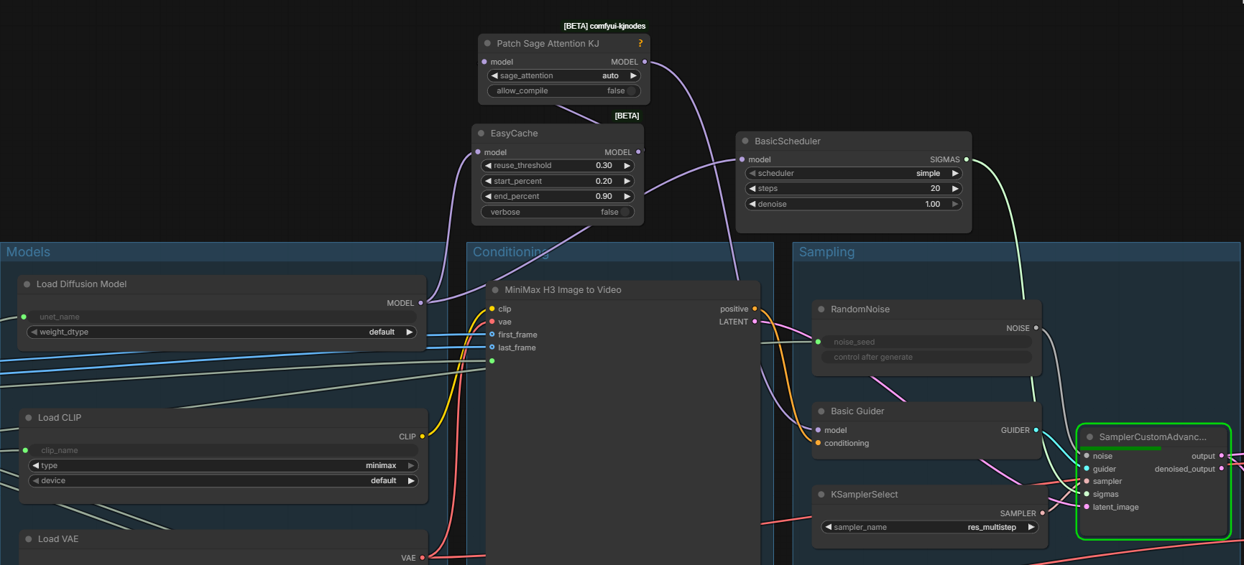Open the device dropdown in Load CLIP
Viewport: 1244px width, 565px height.
[x=223, y=480]
